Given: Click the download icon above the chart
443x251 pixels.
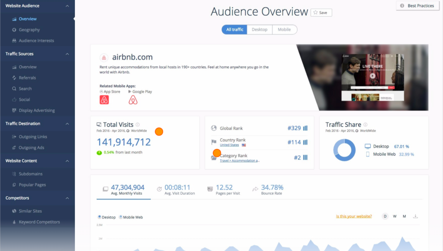Looking at the screenshot, I should [x=415, y=216].
